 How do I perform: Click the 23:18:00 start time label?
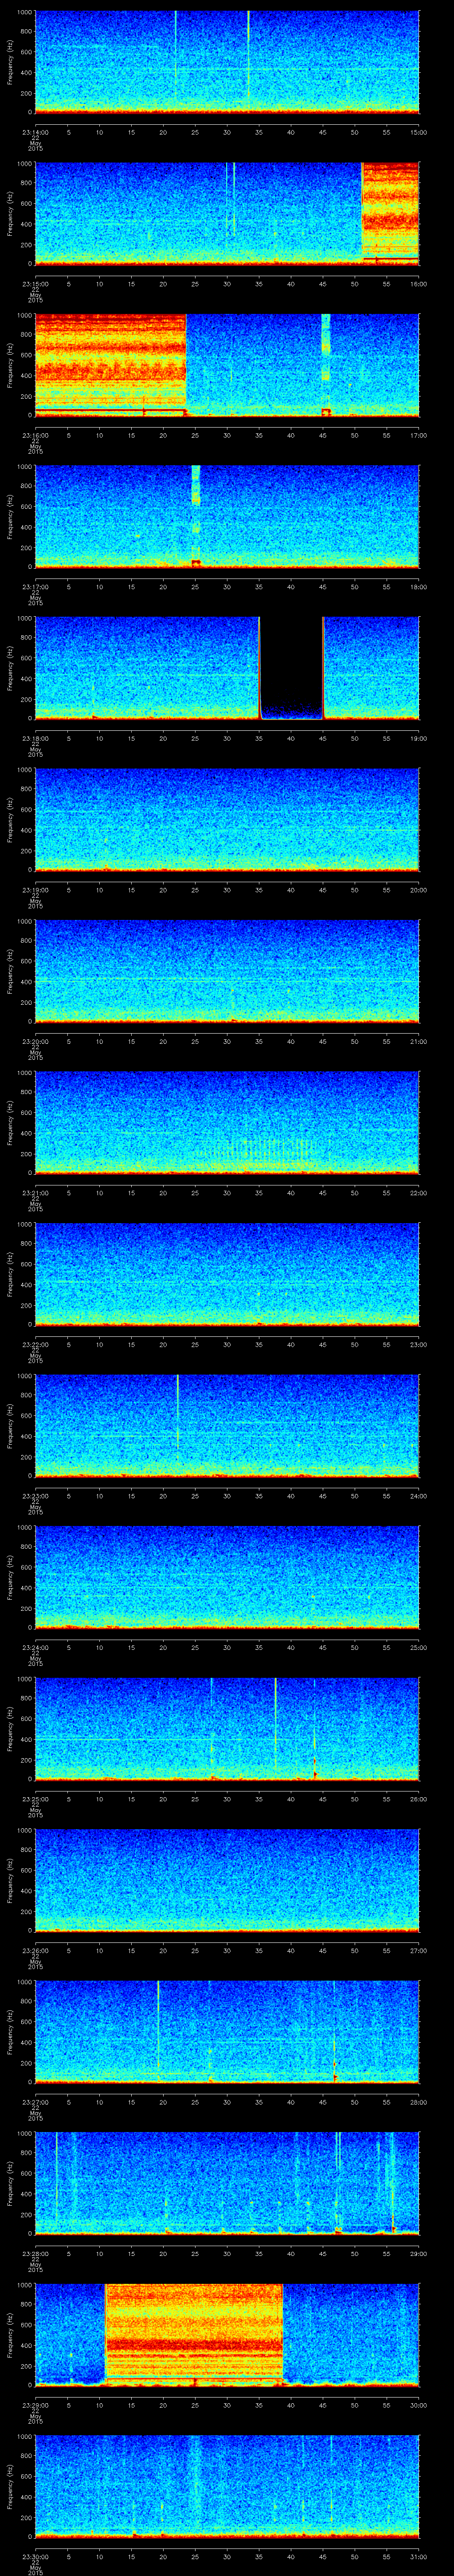pyautogui.click(x=35, y=737)
